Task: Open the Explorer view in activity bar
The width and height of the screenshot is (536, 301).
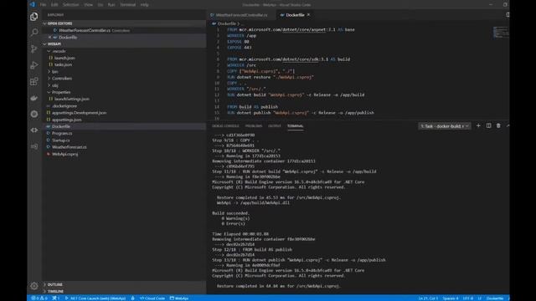Action: coord(33,17)
